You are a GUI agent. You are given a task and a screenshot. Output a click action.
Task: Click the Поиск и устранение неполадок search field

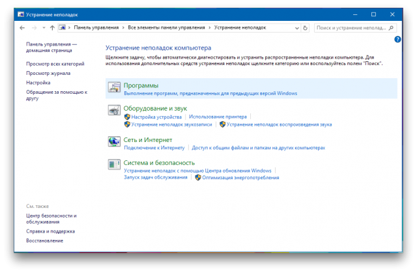click(352, 28)
